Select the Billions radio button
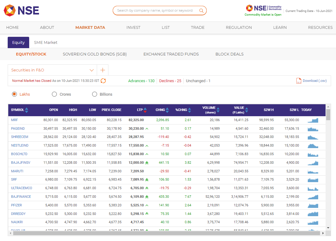Viewport: 336px width, 241px height. point(94,94)
